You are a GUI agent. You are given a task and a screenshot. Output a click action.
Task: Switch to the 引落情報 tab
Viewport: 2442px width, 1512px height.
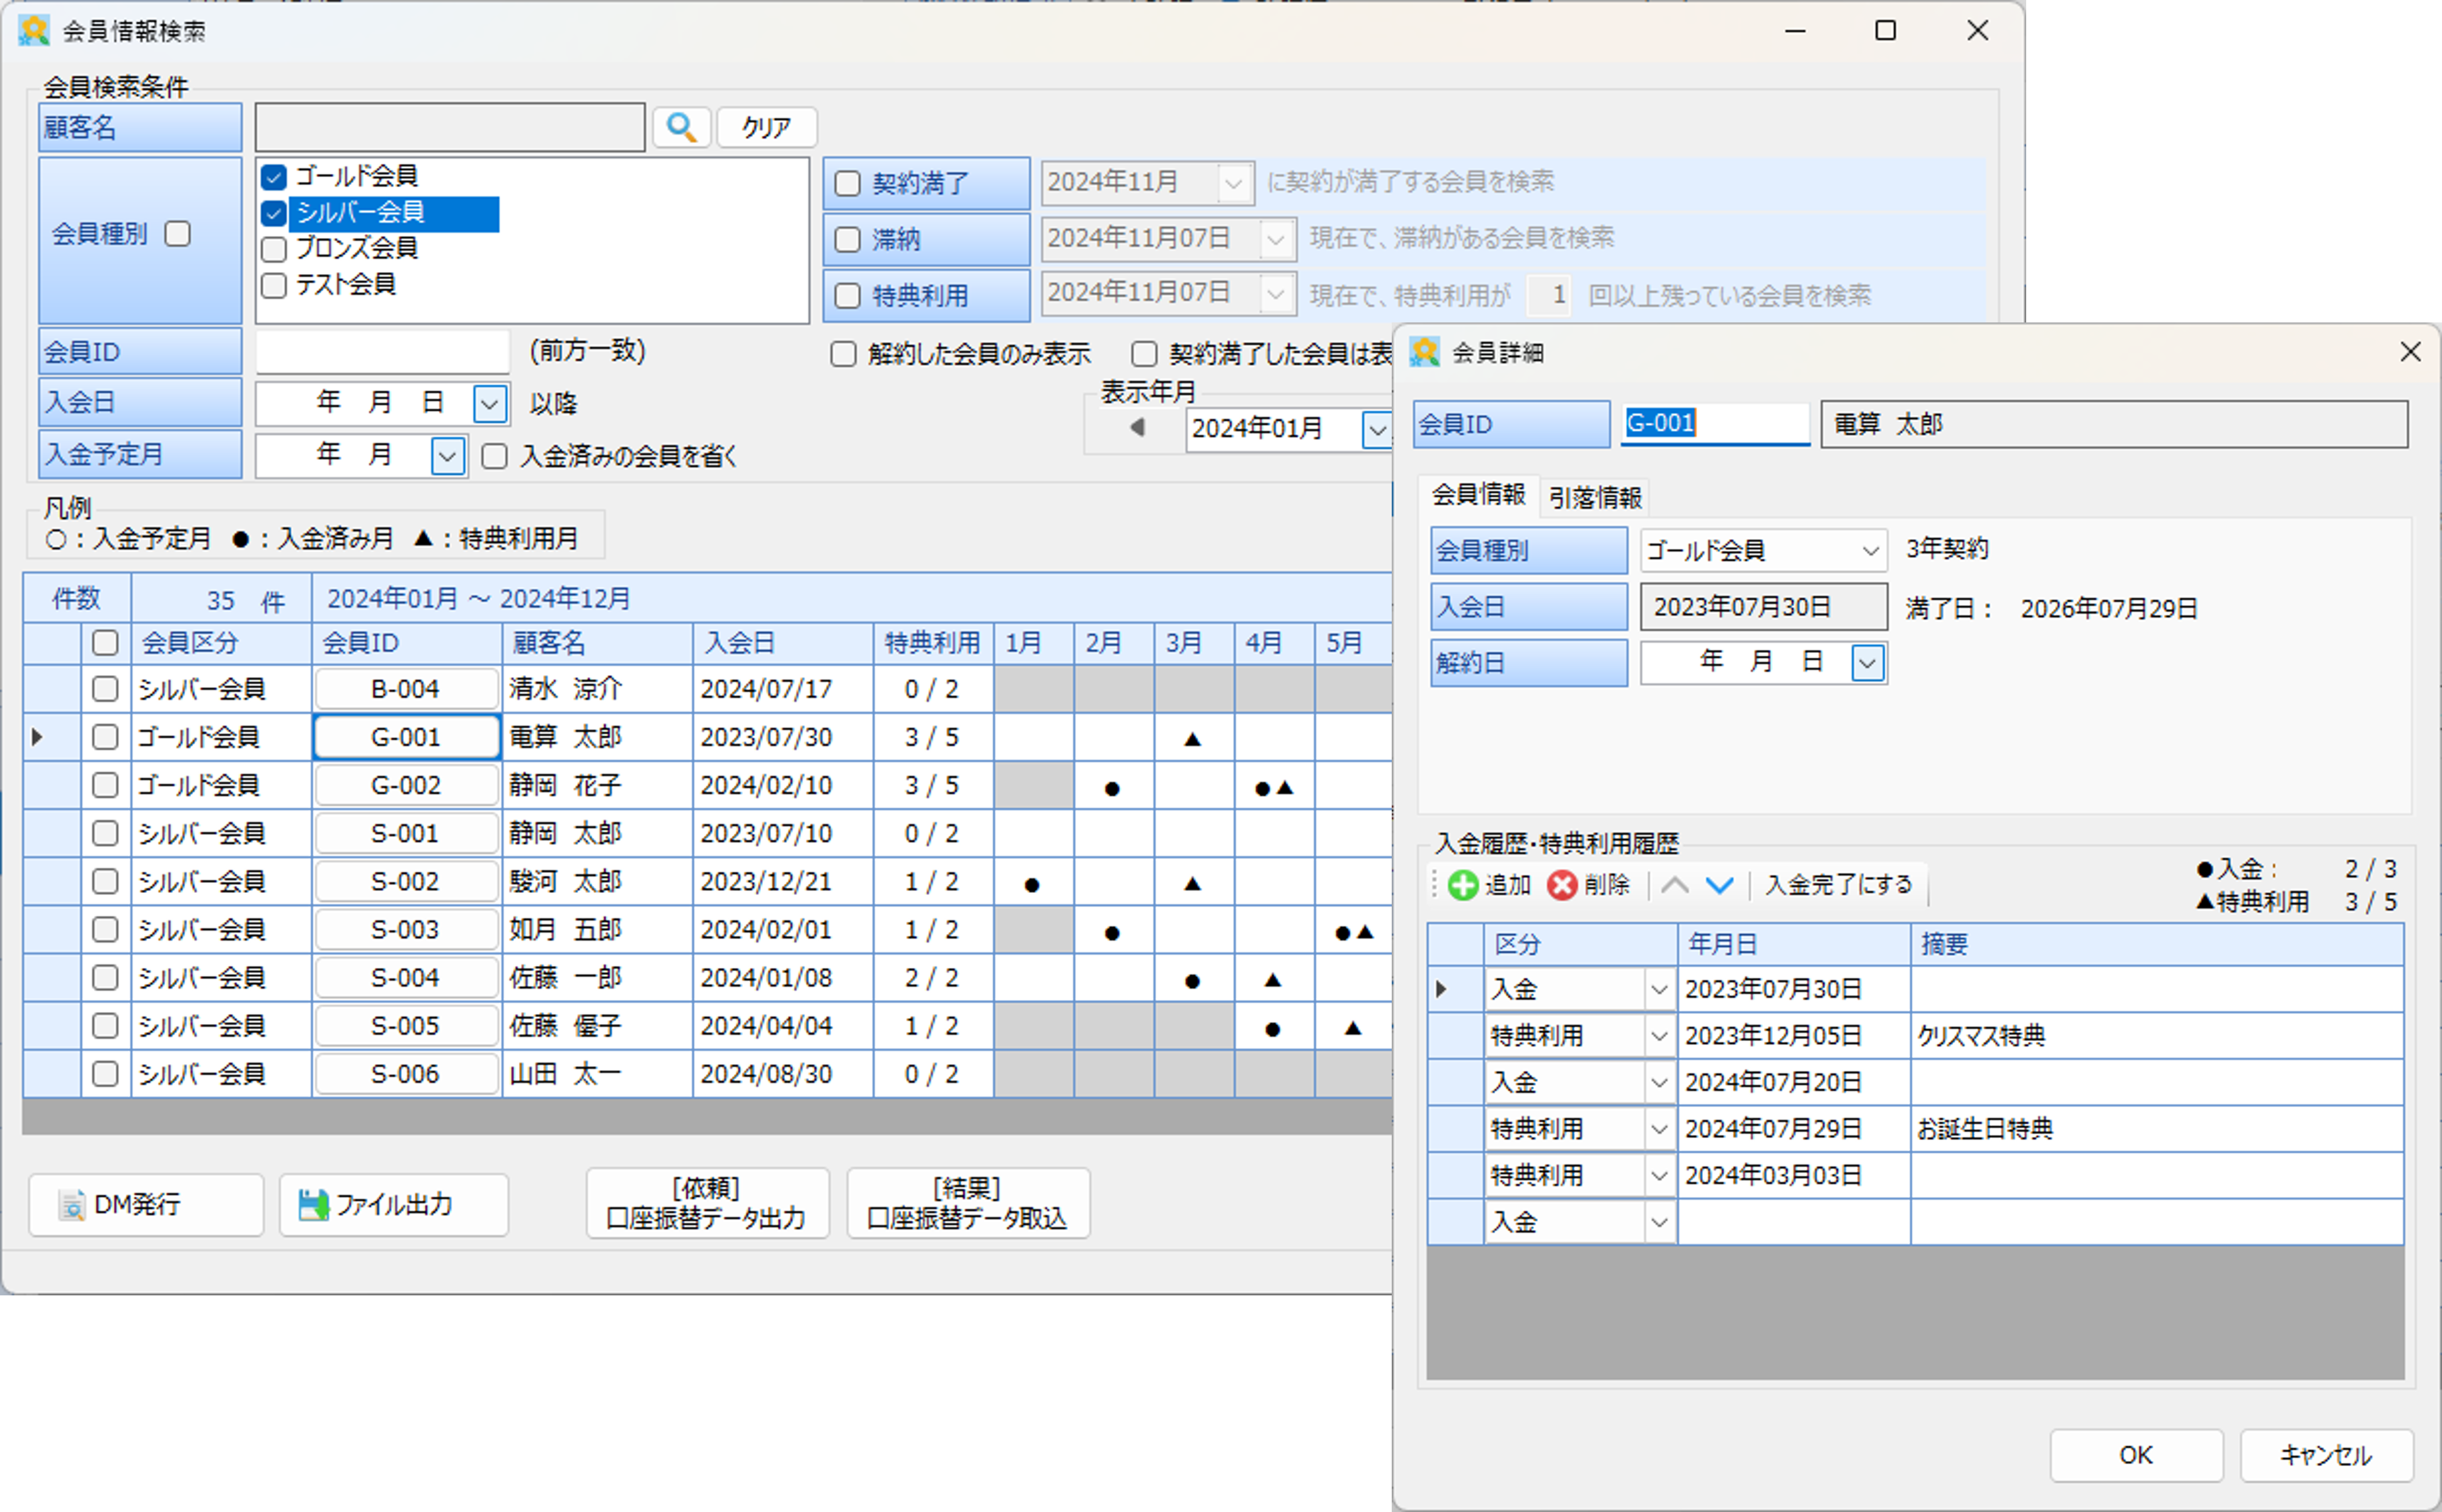[1595, 497]
